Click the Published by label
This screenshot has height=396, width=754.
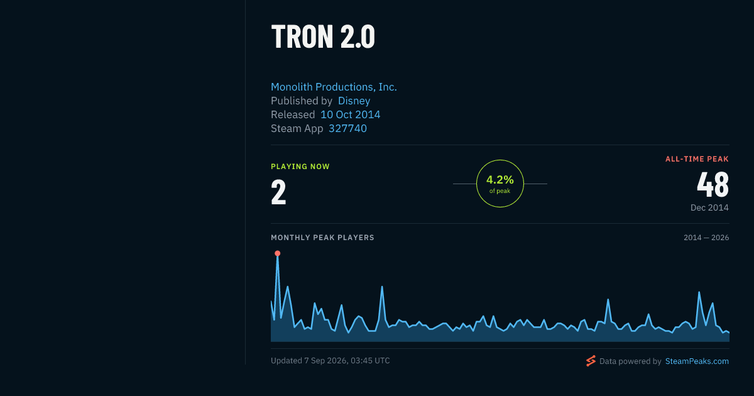point(302,101)
